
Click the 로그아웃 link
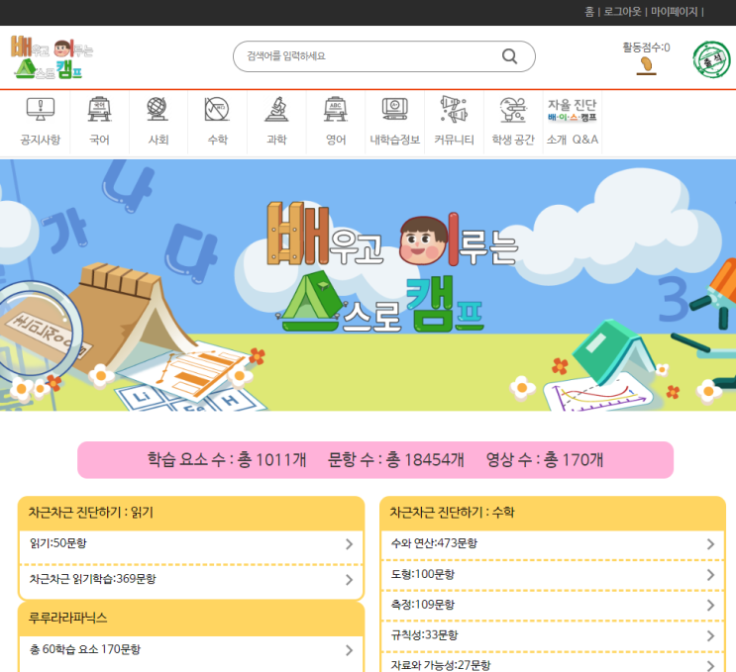pos(622,12)
